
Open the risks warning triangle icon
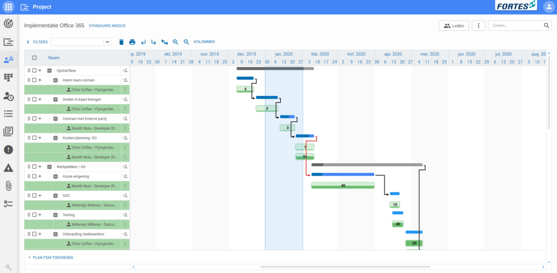pyautogui.click(x=9, y=168)
